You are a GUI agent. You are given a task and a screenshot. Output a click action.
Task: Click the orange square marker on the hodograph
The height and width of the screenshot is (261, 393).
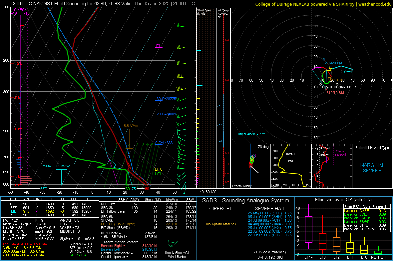329,79
